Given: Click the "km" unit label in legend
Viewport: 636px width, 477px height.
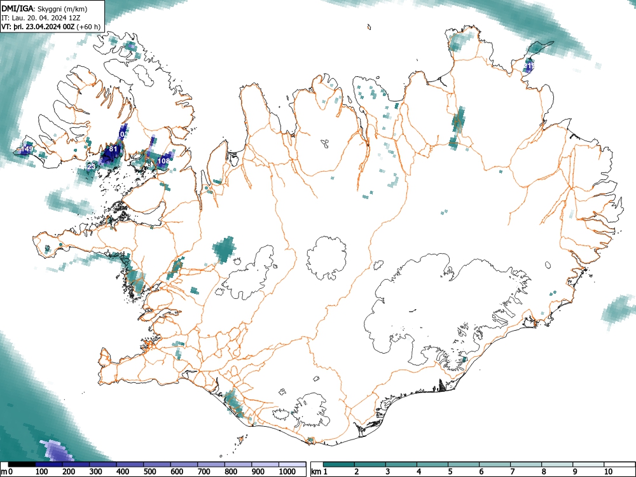Looking at the screenshot, I should click(316, 472).
